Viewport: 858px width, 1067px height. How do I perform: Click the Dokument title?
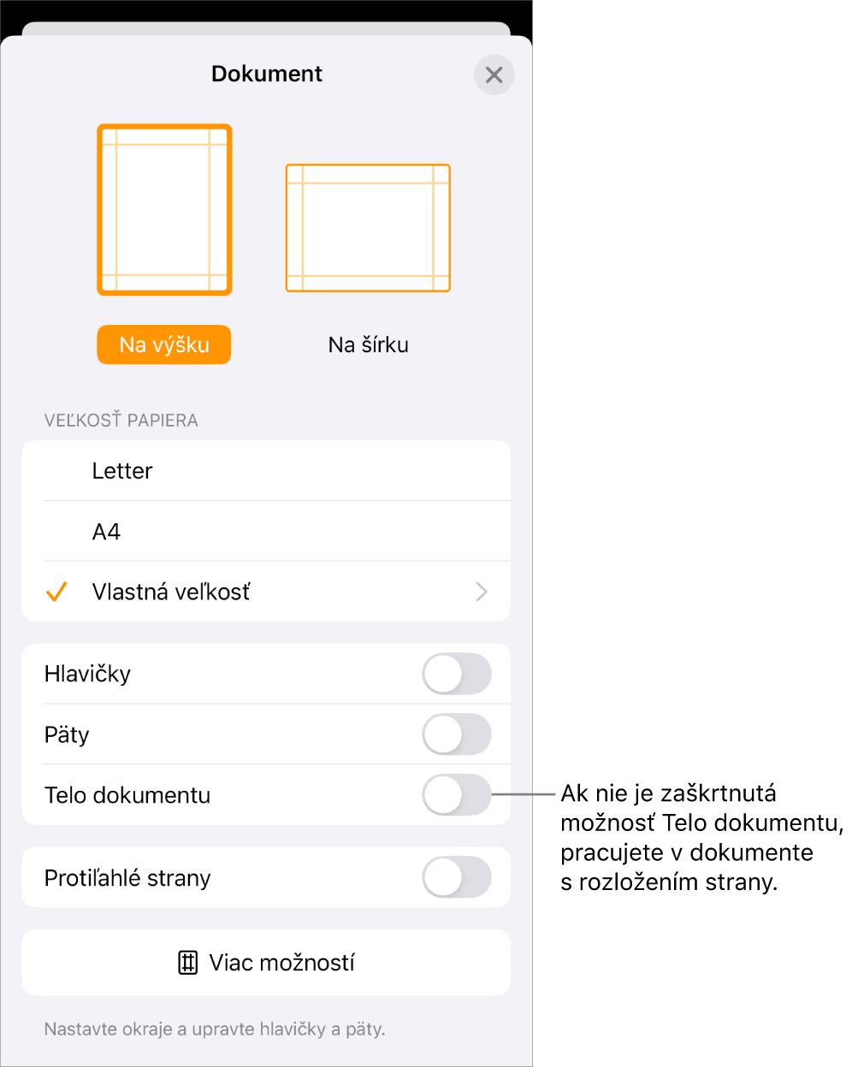267,74
